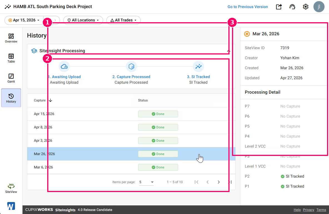Viewport: 329px width, 214px height.
Task: Open SiteView 360 from the sidebar
Action: [x=11, y=188]
